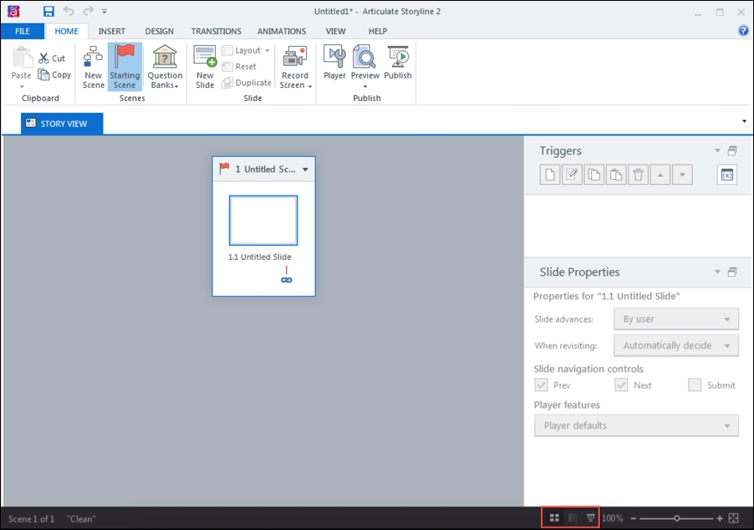Copy the selected item

pos(54,74)
